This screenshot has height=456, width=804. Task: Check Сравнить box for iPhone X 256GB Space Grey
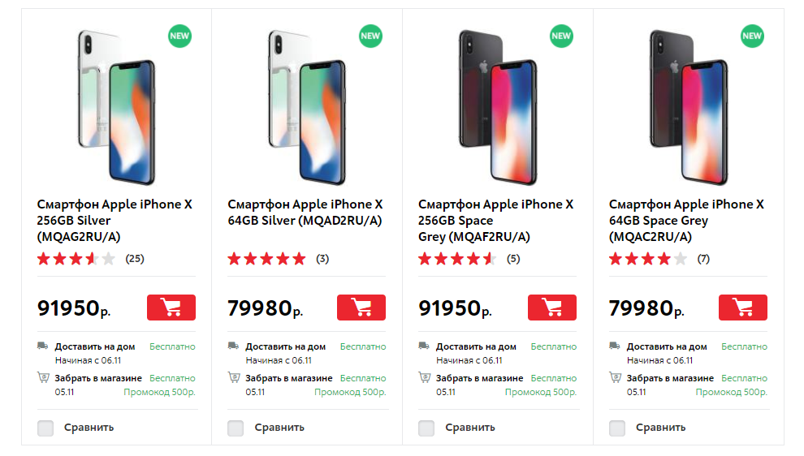point(426,428)
